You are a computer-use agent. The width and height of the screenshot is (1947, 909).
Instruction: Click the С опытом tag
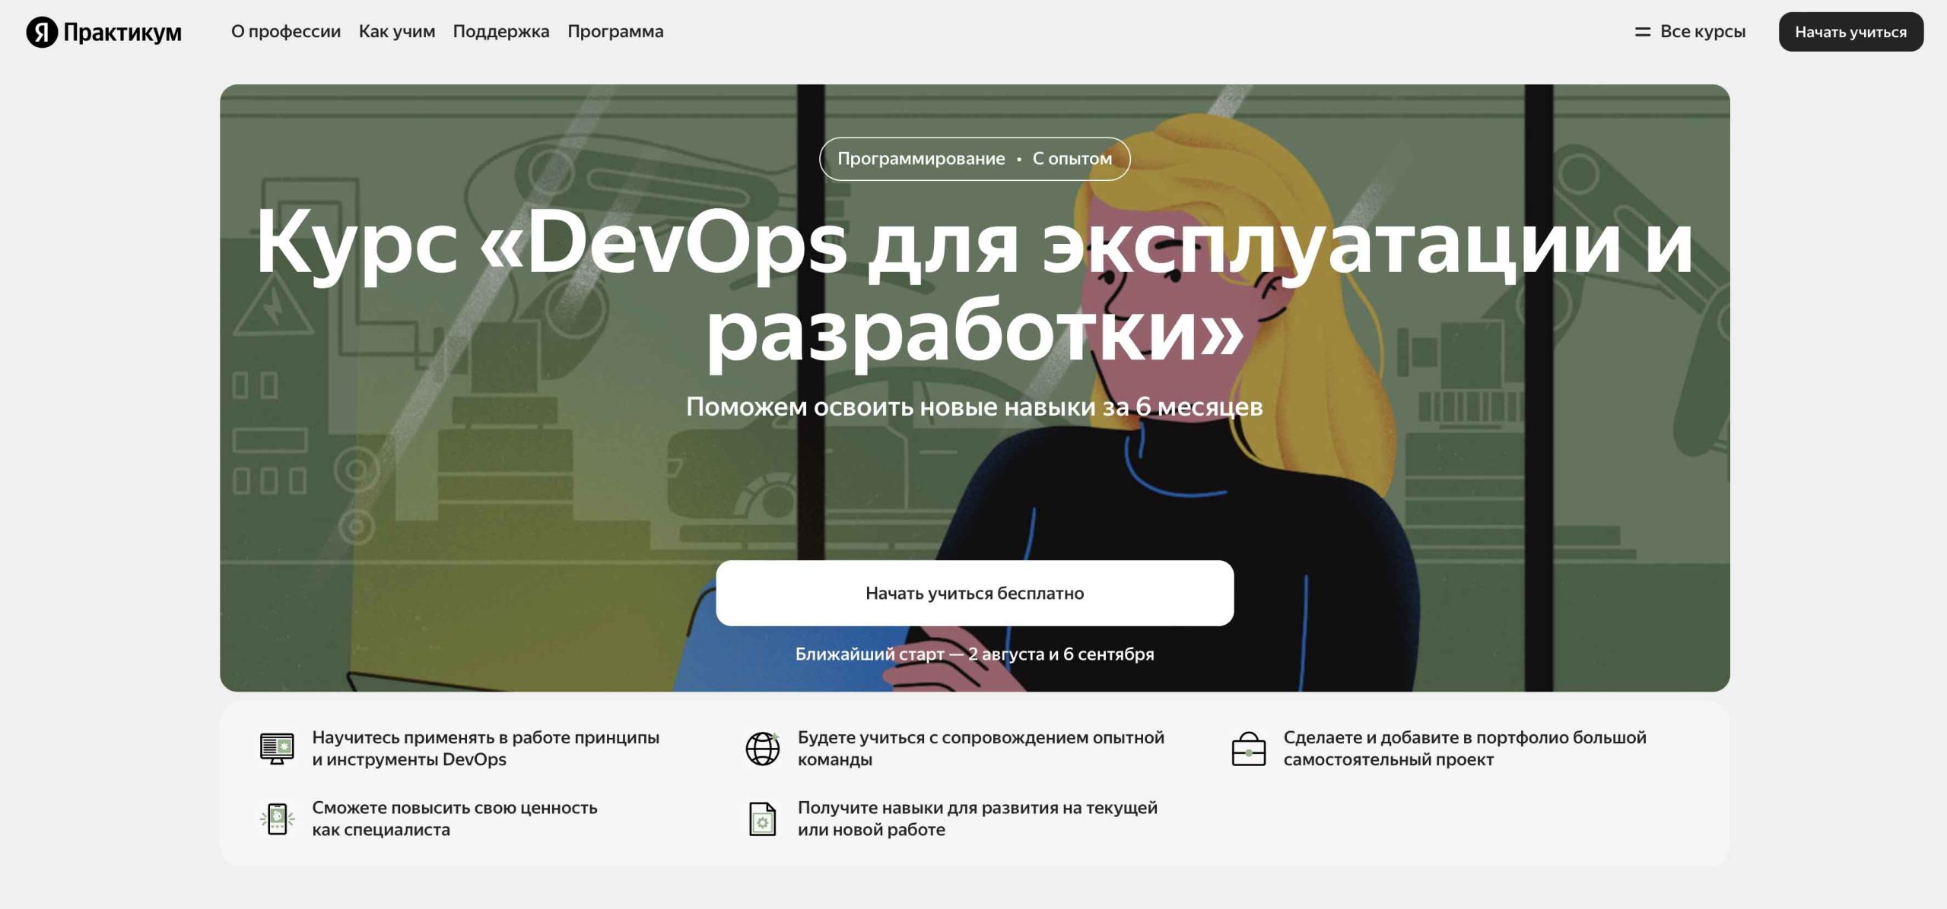[1072, 159]
